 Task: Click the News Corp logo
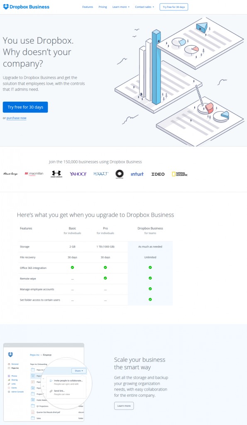pyautogui.click(x=10, y=174)
